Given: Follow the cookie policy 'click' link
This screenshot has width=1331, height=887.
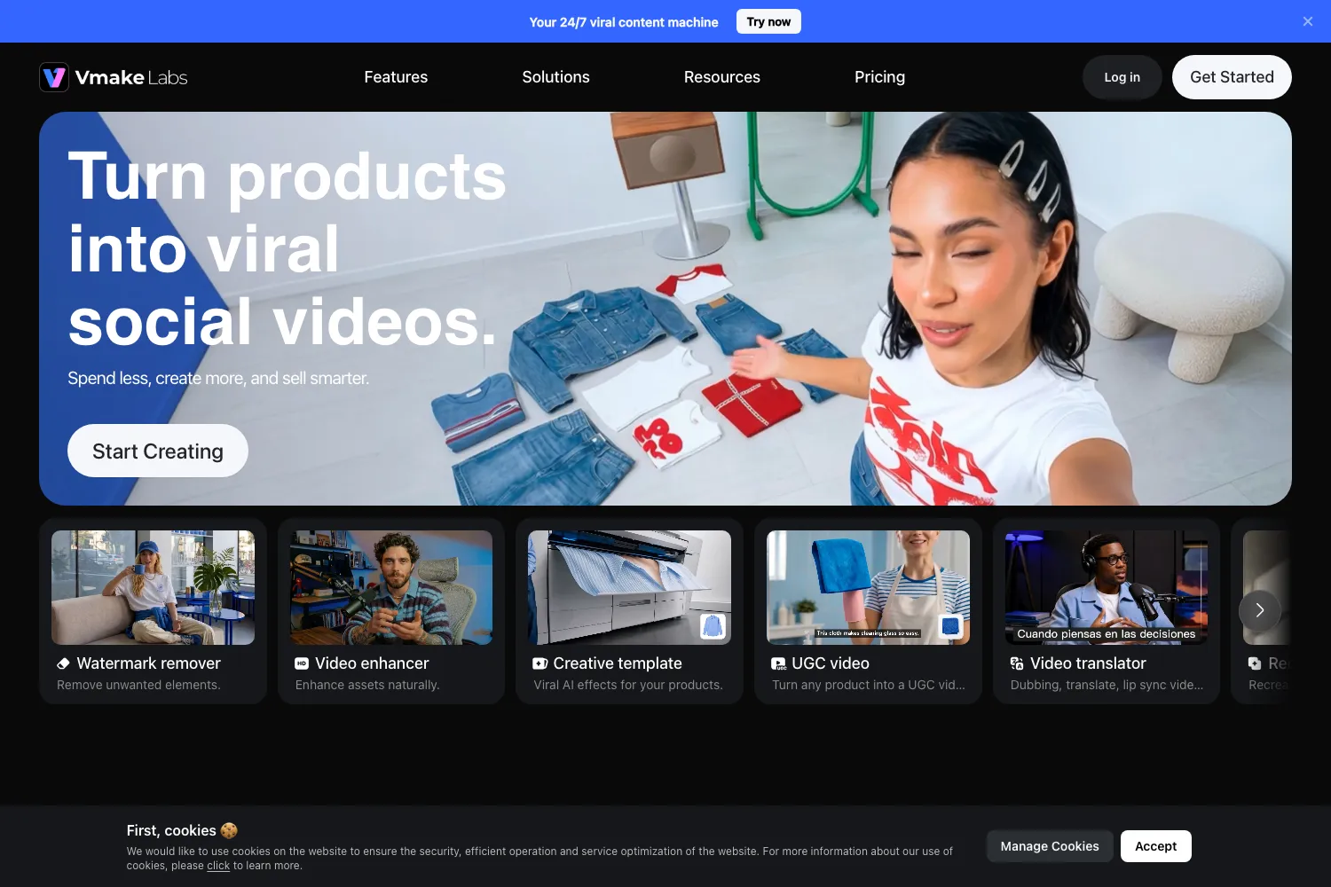Looking at the screenshot, I should point(218,866).
